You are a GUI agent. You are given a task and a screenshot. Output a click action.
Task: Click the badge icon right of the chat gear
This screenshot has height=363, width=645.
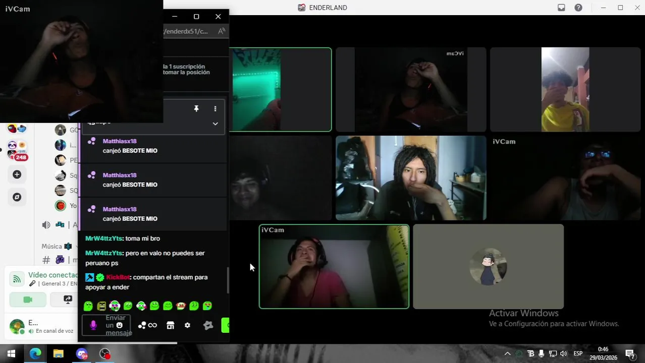[208, 325]
